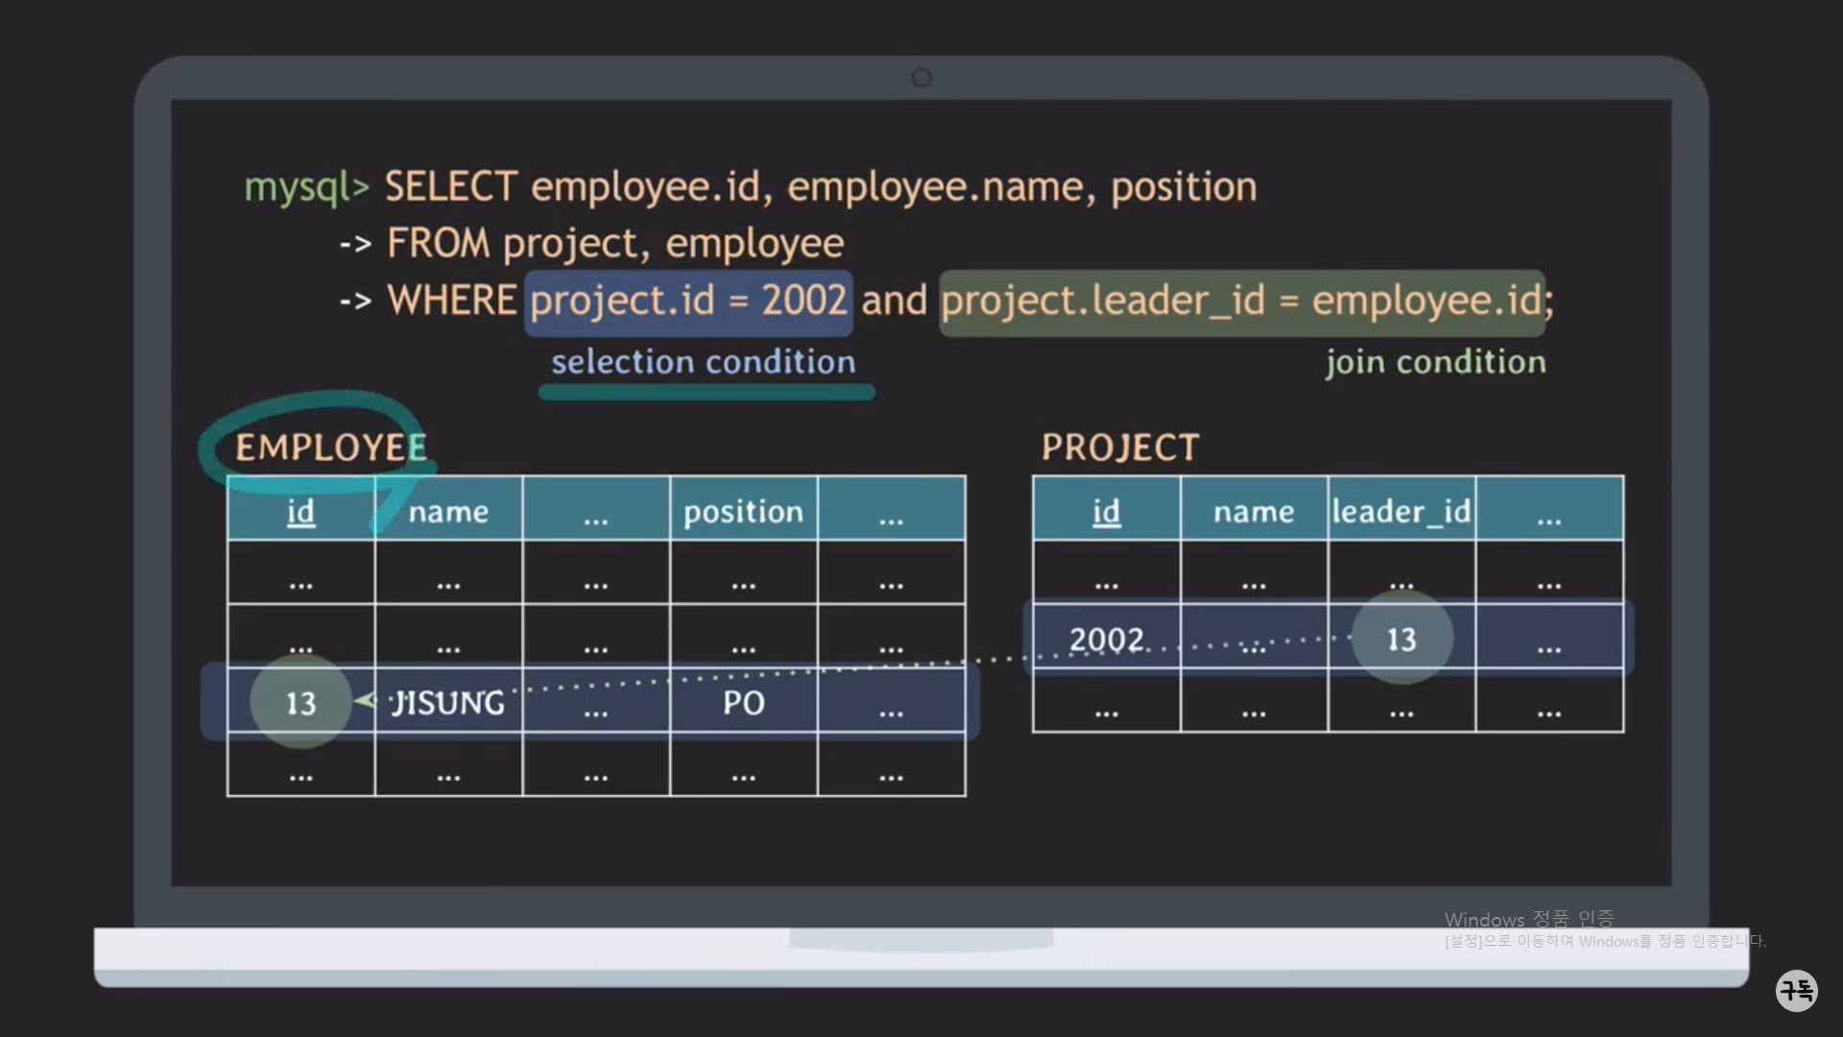1843x1037 pixels.
Task: Click the EMPLOYEE table 'position' column header
Action: tap(743, 511)
